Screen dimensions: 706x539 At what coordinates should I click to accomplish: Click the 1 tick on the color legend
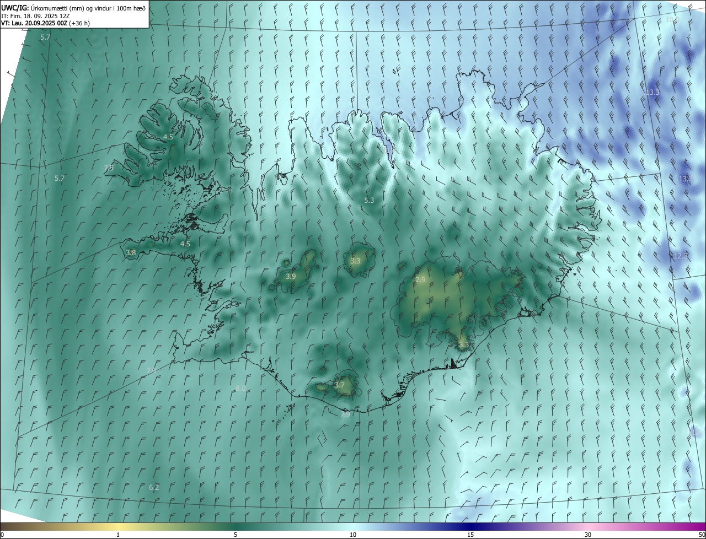[x=118, y=535]
